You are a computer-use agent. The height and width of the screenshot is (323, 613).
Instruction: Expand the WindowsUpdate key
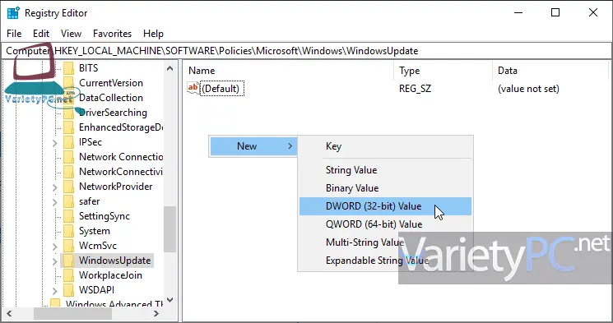[x=55, y=262]
